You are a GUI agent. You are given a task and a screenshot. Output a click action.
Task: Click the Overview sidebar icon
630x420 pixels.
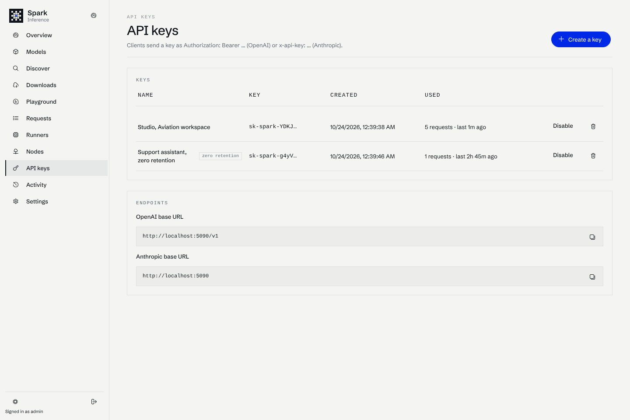(16, 35)
